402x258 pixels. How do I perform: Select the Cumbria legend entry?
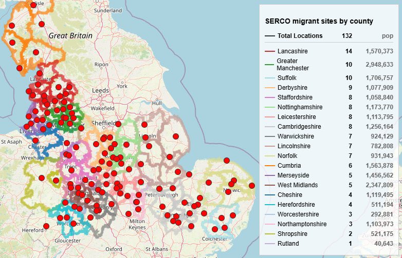329,166
